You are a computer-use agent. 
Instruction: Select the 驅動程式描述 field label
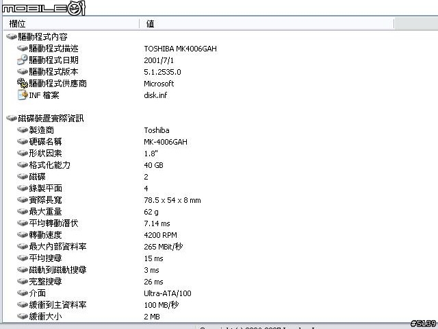click(x=53, y=49)
